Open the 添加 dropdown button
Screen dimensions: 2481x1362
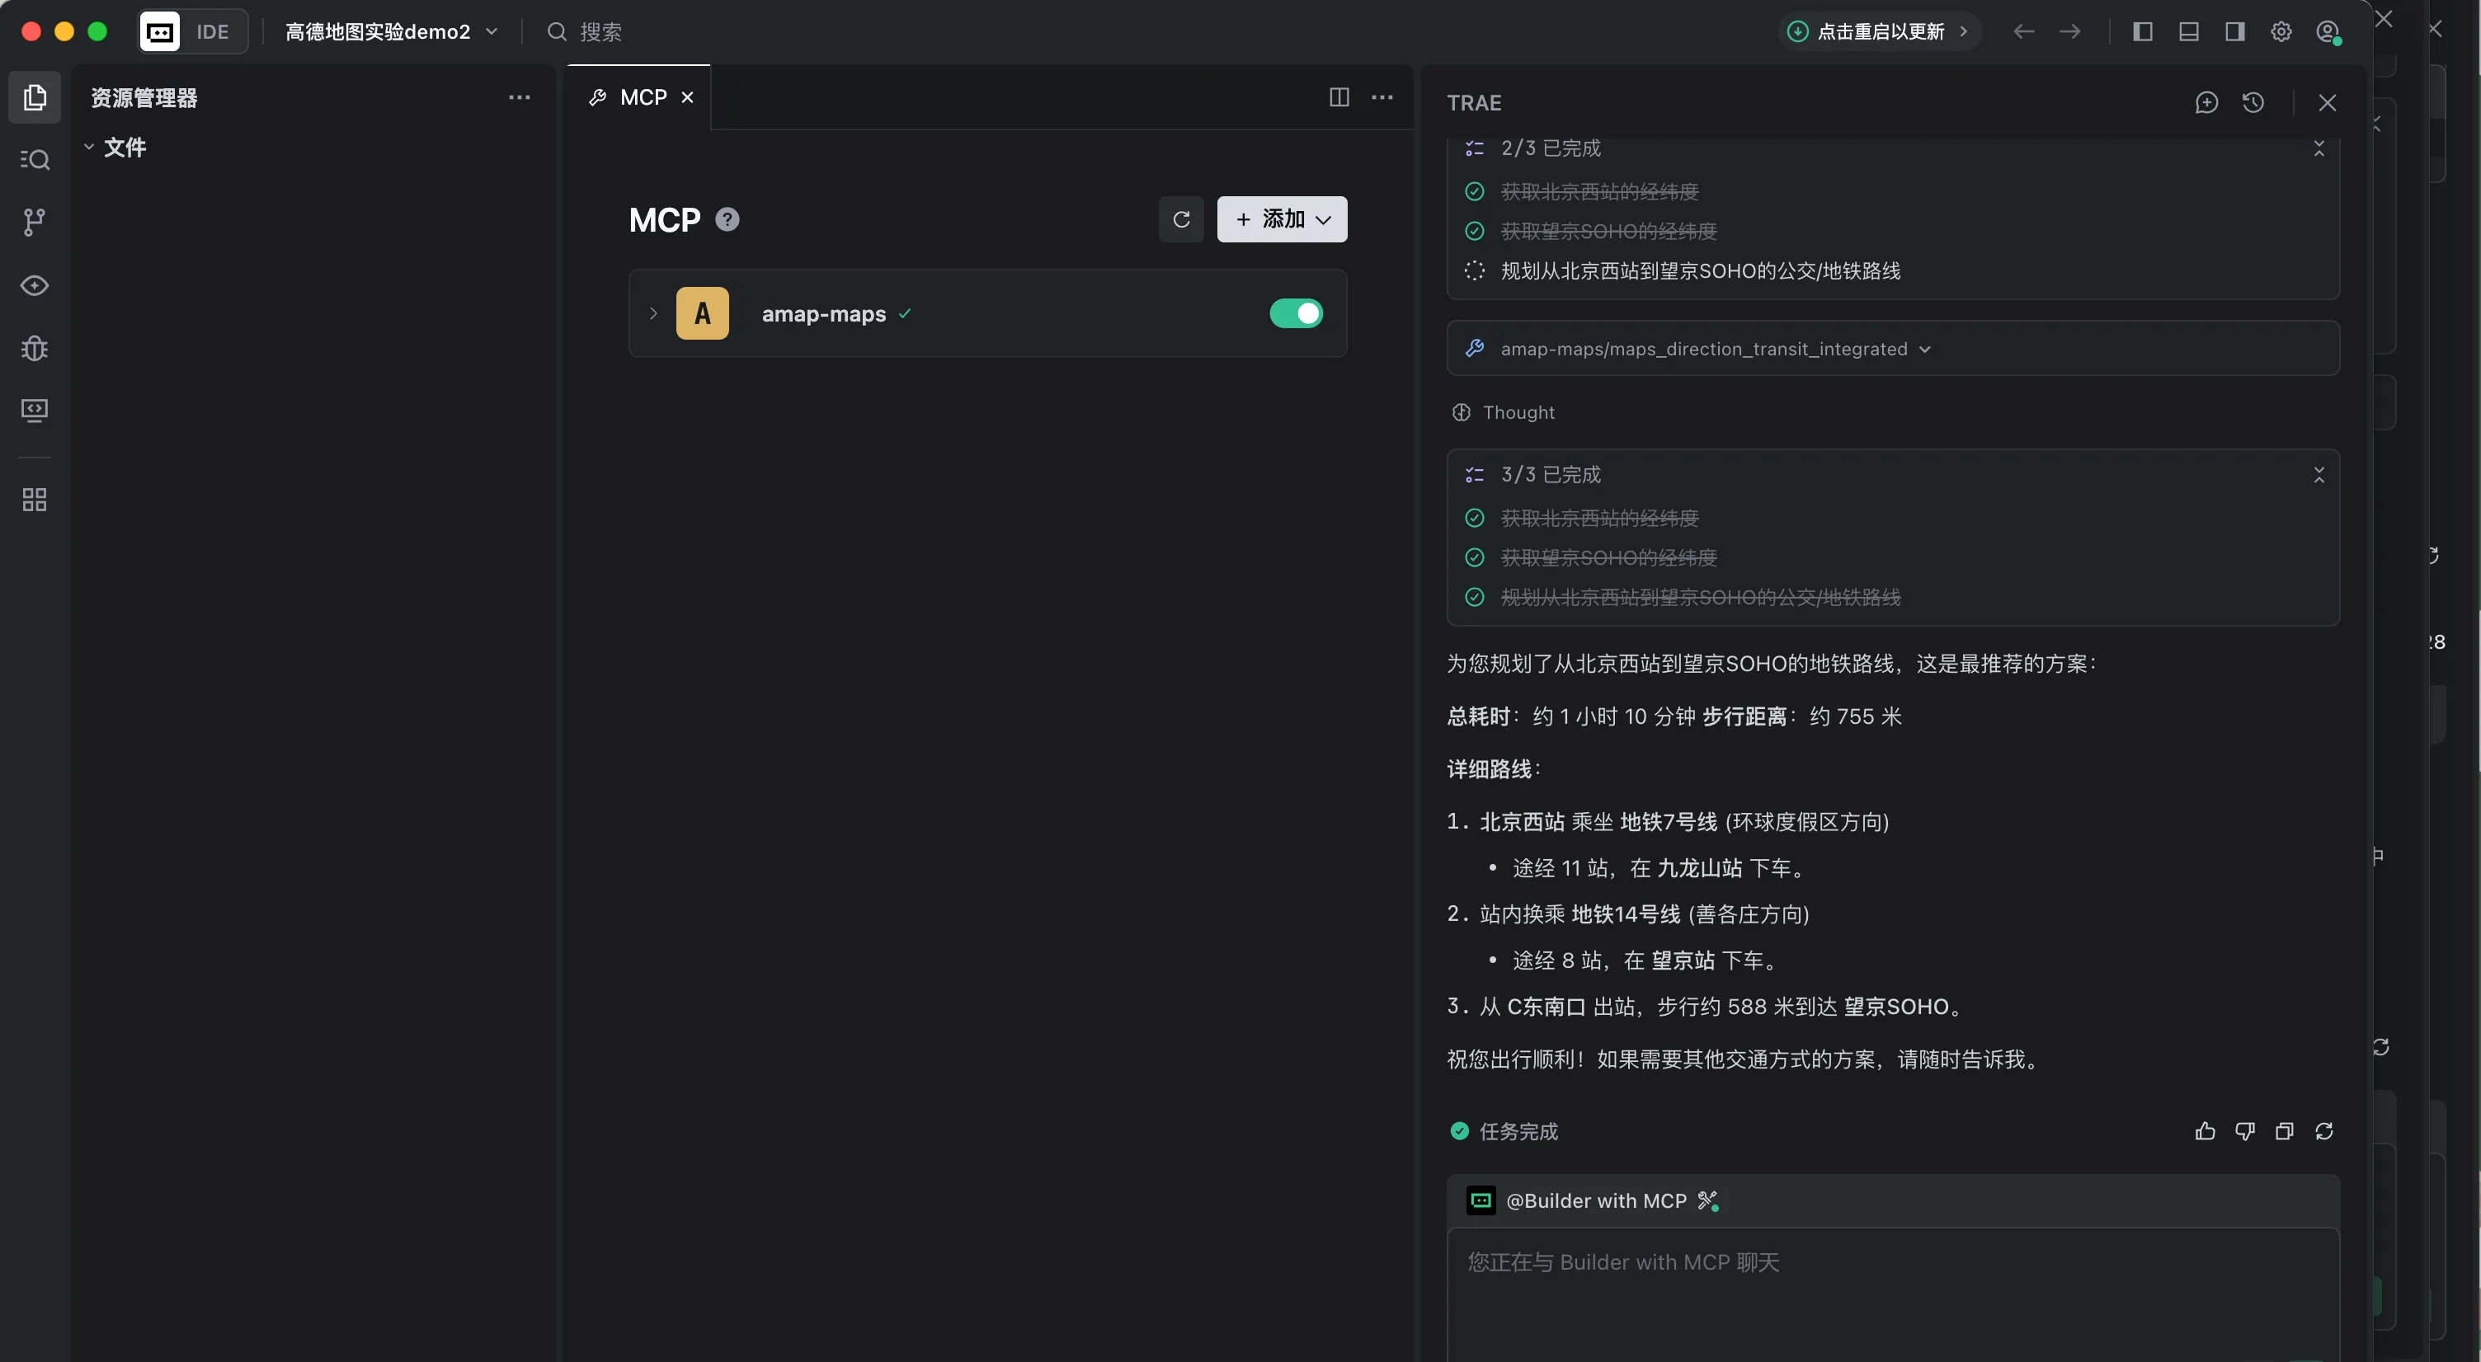click(x=1282, y=219)
